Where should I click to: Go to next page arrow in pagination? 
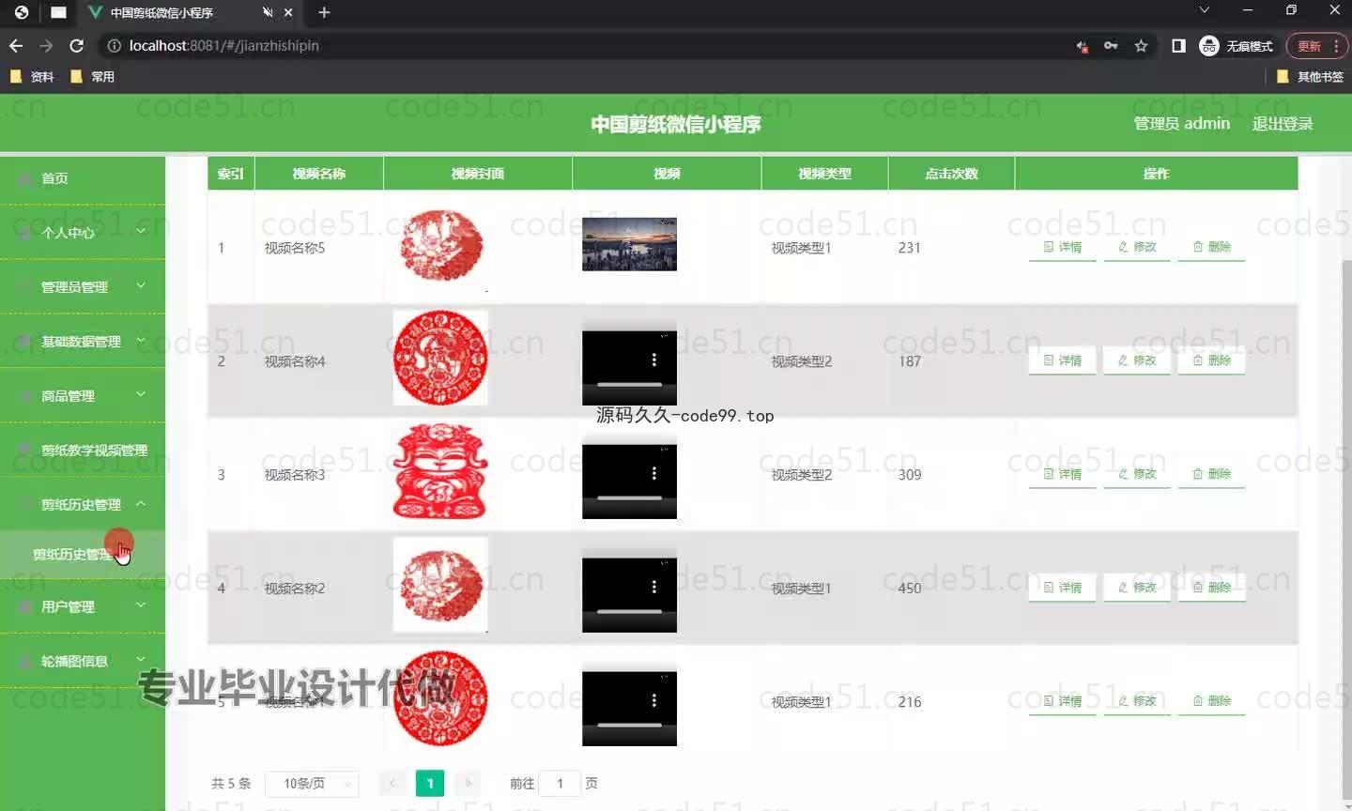click(x=468, y=783)
